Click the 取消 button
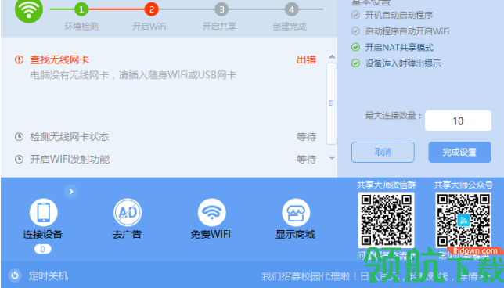The image size is (504, 288). (383, 152)
